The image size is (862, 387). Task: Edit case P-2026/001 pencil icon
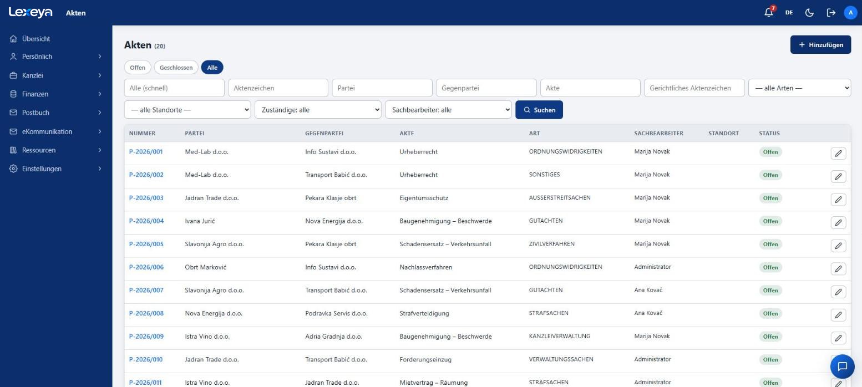click(x=838, y=153)
